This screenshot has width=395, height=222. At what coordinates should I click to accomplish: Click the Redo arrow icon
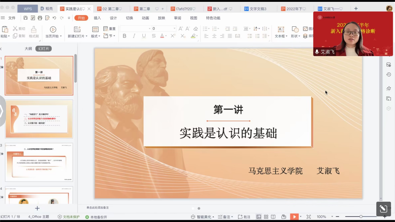62,18
